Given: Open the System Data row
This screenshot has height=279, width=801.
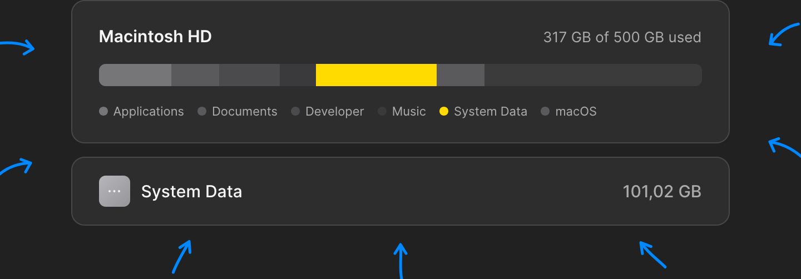Looking at the screenshot, I should click(400, 191).
